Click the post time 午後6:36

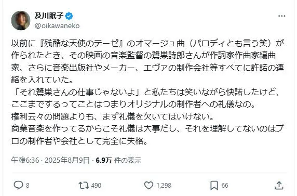[25, 160]
